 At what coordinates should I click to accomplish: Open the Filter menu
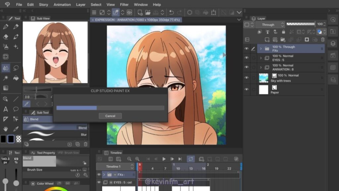coord(124,5)
